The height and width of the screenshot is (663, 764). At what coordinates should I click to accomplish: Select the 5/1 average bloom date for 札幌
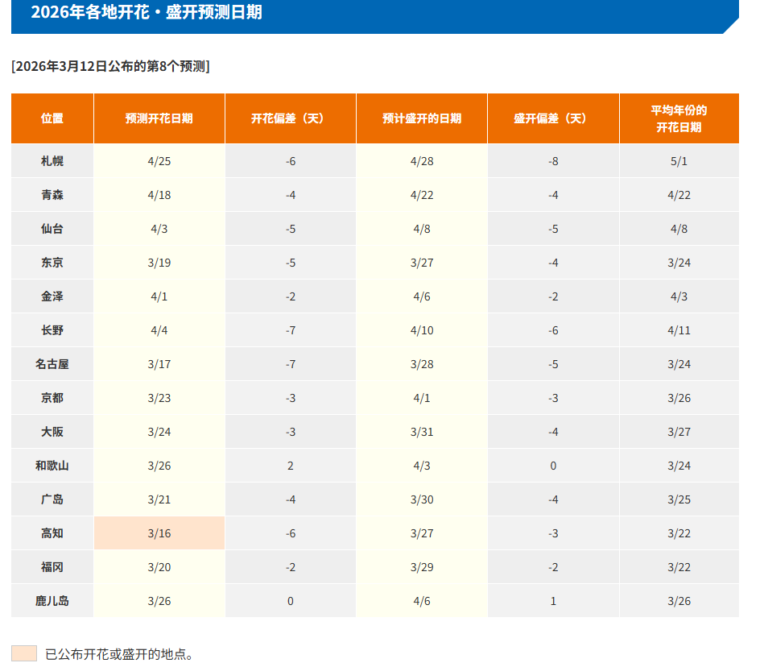coord(679,161)
